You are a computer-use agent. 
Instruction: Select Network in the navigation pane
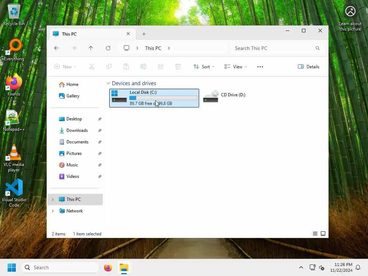(75, 211)
